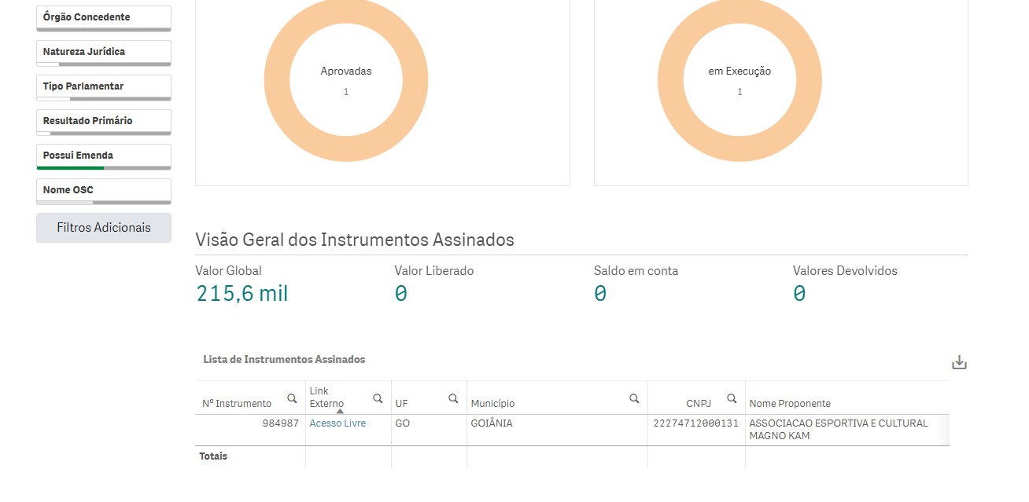Image resolution: width=1029 pixels, height=502 pixels.
Task: Click the Valor Global 215,6 mil figure
Action: 242,294
